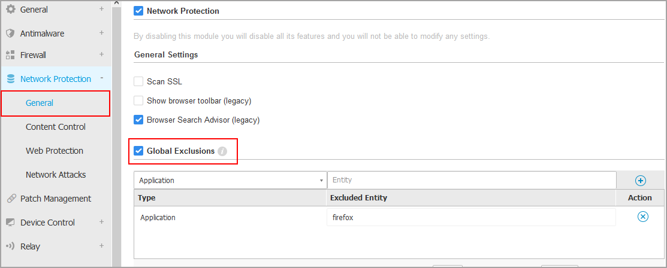
Task: Open Content Control settings page
Action: [x=56, y=127]
